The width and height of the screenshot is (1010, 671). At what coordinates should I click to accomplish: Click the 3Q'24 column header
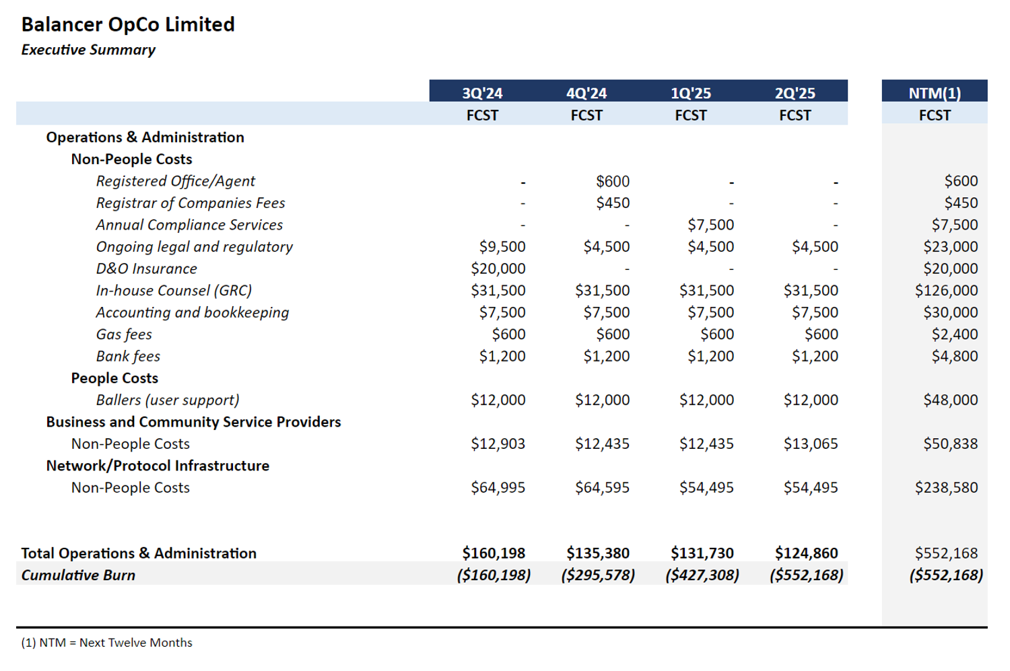(482, 93)
